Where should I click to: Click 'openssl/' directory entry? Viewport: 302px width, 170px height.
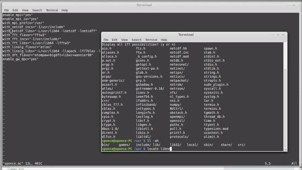(x=177, y=121)
